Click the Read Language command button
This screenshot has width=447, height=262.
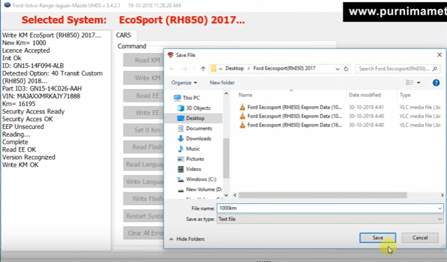[x=144, y=164]
